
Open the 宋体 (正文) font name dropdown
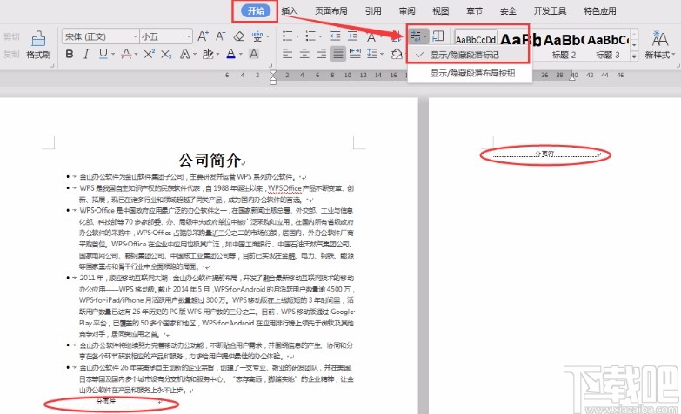tap(135, 36)
